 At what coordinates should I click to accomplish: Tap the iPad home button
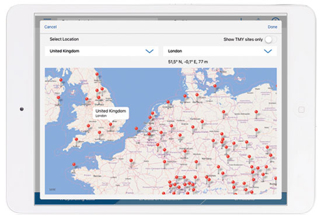point(301,110)
